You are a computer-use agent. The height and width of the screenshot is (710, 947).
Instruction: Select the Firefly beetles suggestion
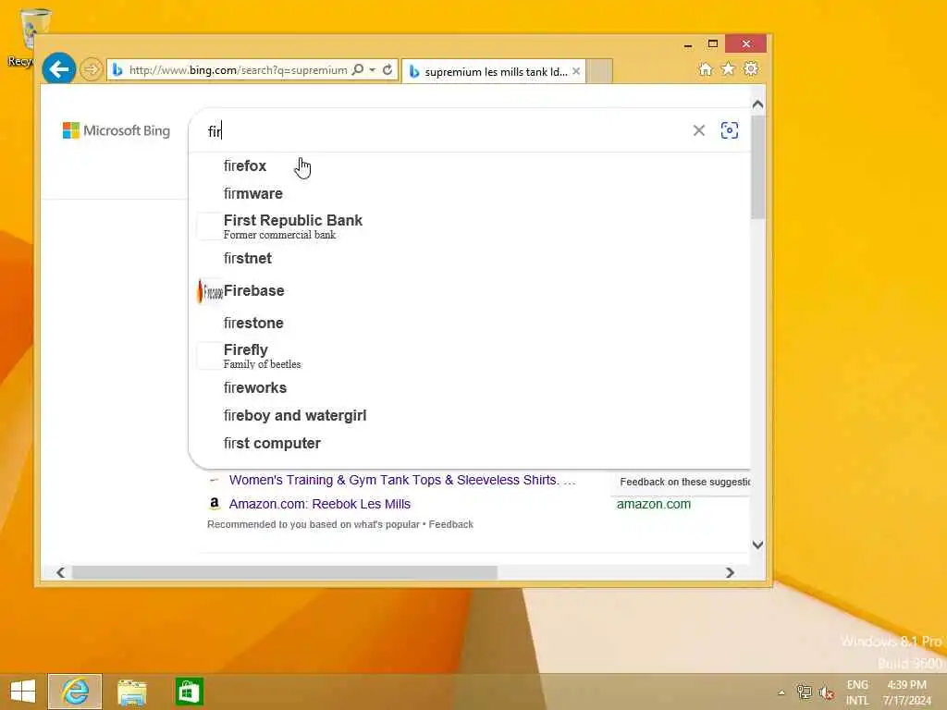469,356
